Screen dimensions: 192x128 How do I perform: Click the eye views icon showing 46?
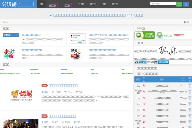tap(63, 122)
